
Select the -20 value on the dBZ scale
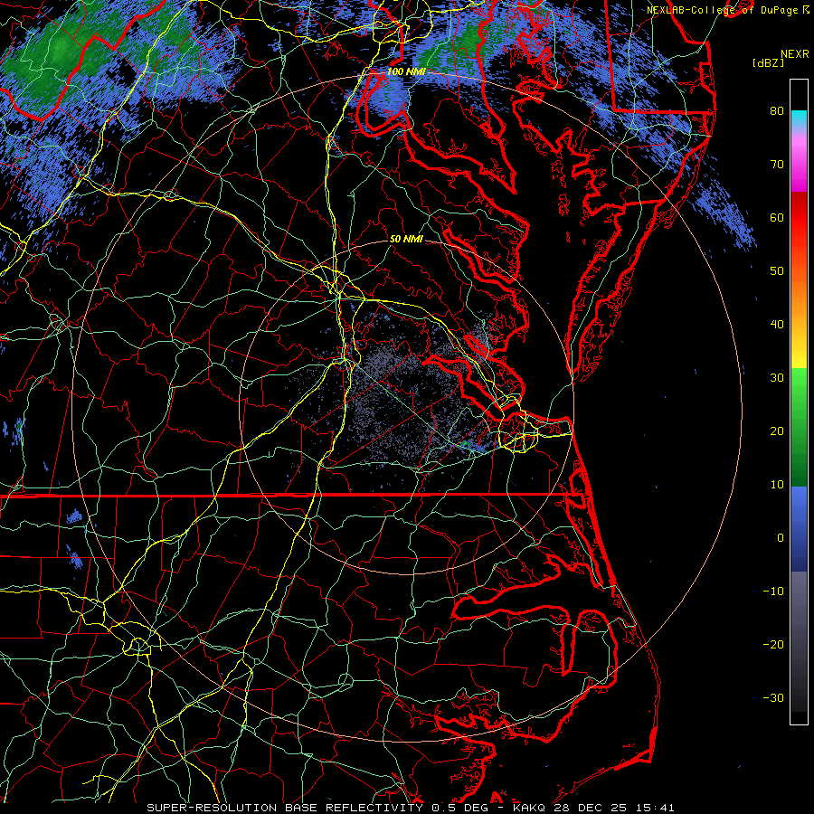pos(773,645)
